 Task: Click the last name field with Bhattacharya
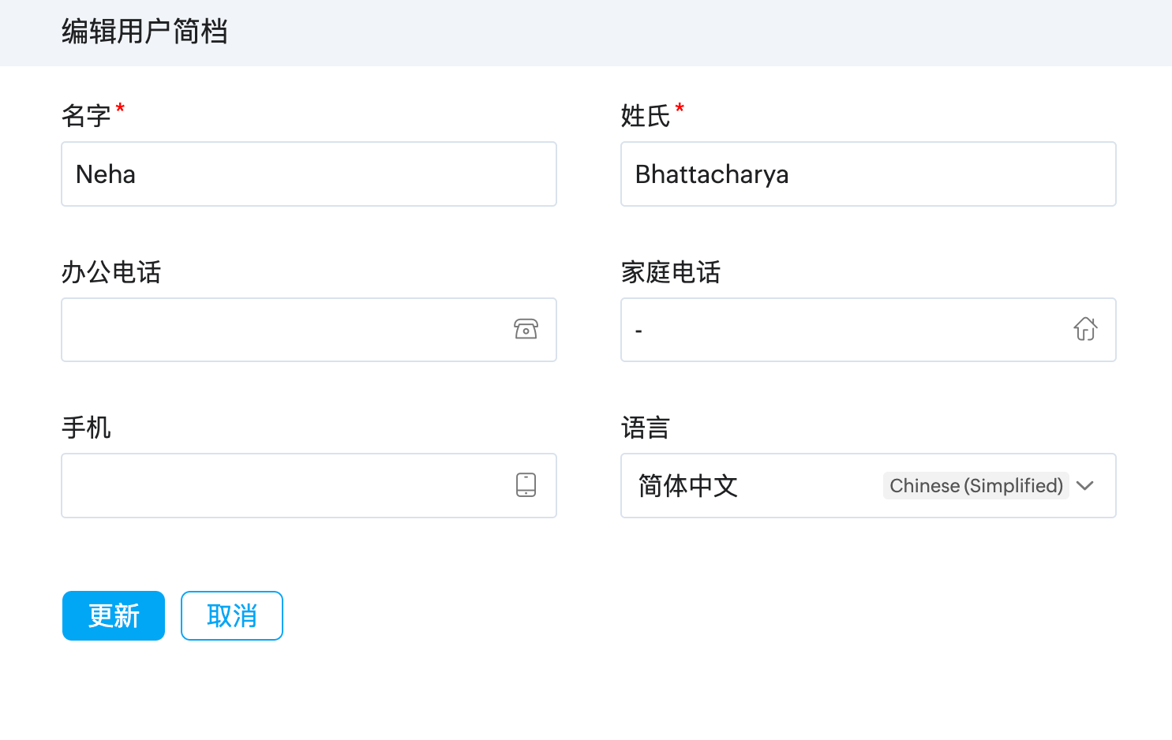click(868, 174)
